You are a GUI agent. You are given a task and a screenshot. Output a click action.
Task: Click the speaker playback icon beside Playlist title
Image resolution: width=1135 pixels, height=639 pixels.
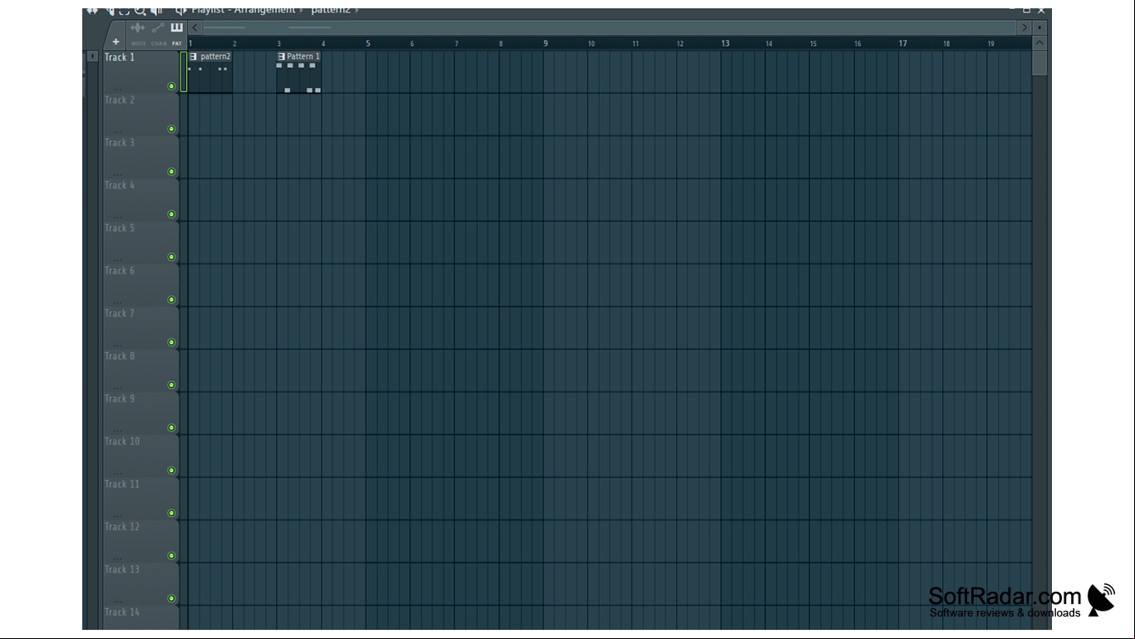pos(181,11)
